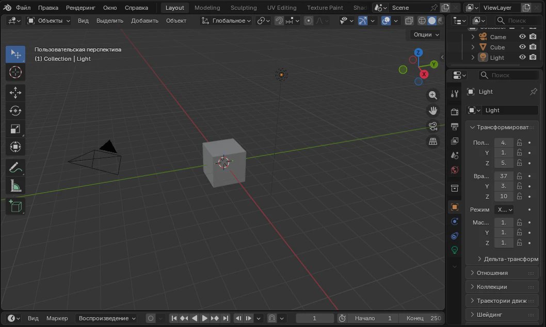
Task: Open the rotation Режим dropdown
Action: coord(504,210)
